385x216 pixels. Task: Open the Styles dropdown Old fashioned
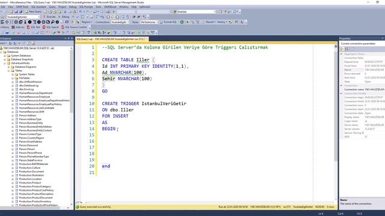click(149, 22)
